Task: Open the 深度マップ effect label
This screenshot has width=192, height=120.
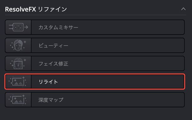Action: pos(51,100)
